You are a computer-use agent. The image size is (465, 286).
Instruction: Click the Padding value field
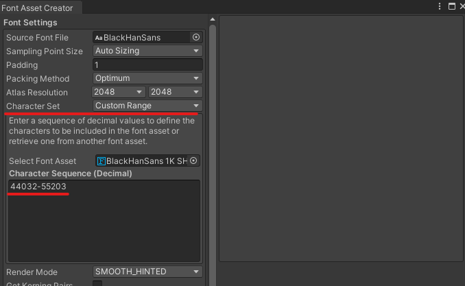tap(147, 65)
